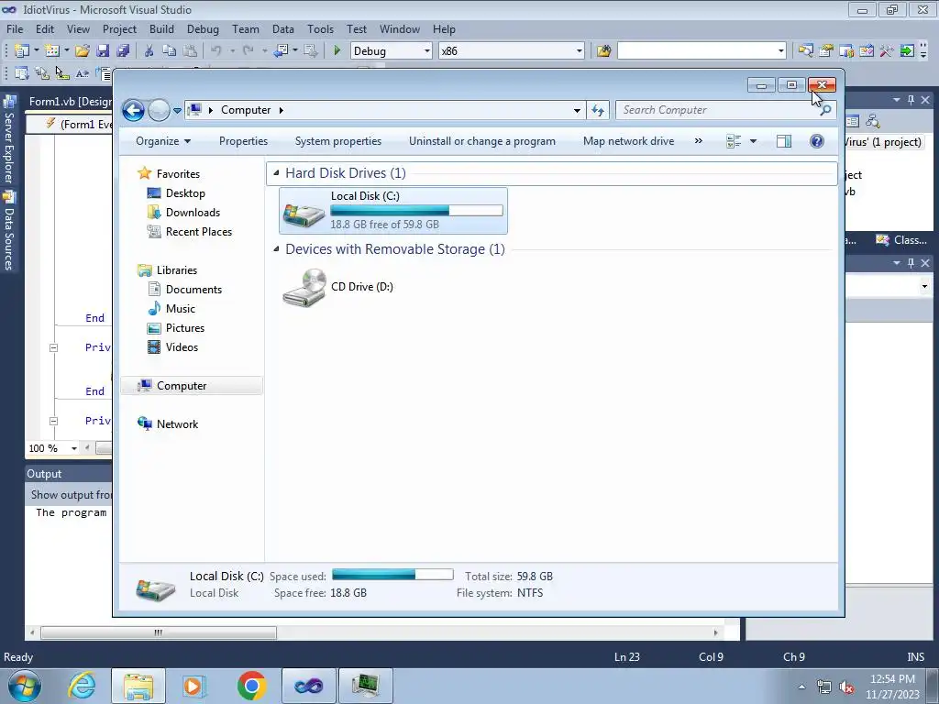Image resolution: width=939 pixels, height=704 pixels.
Task: Click the Explorer search magnifier icon
Action: tap(824, 110)
